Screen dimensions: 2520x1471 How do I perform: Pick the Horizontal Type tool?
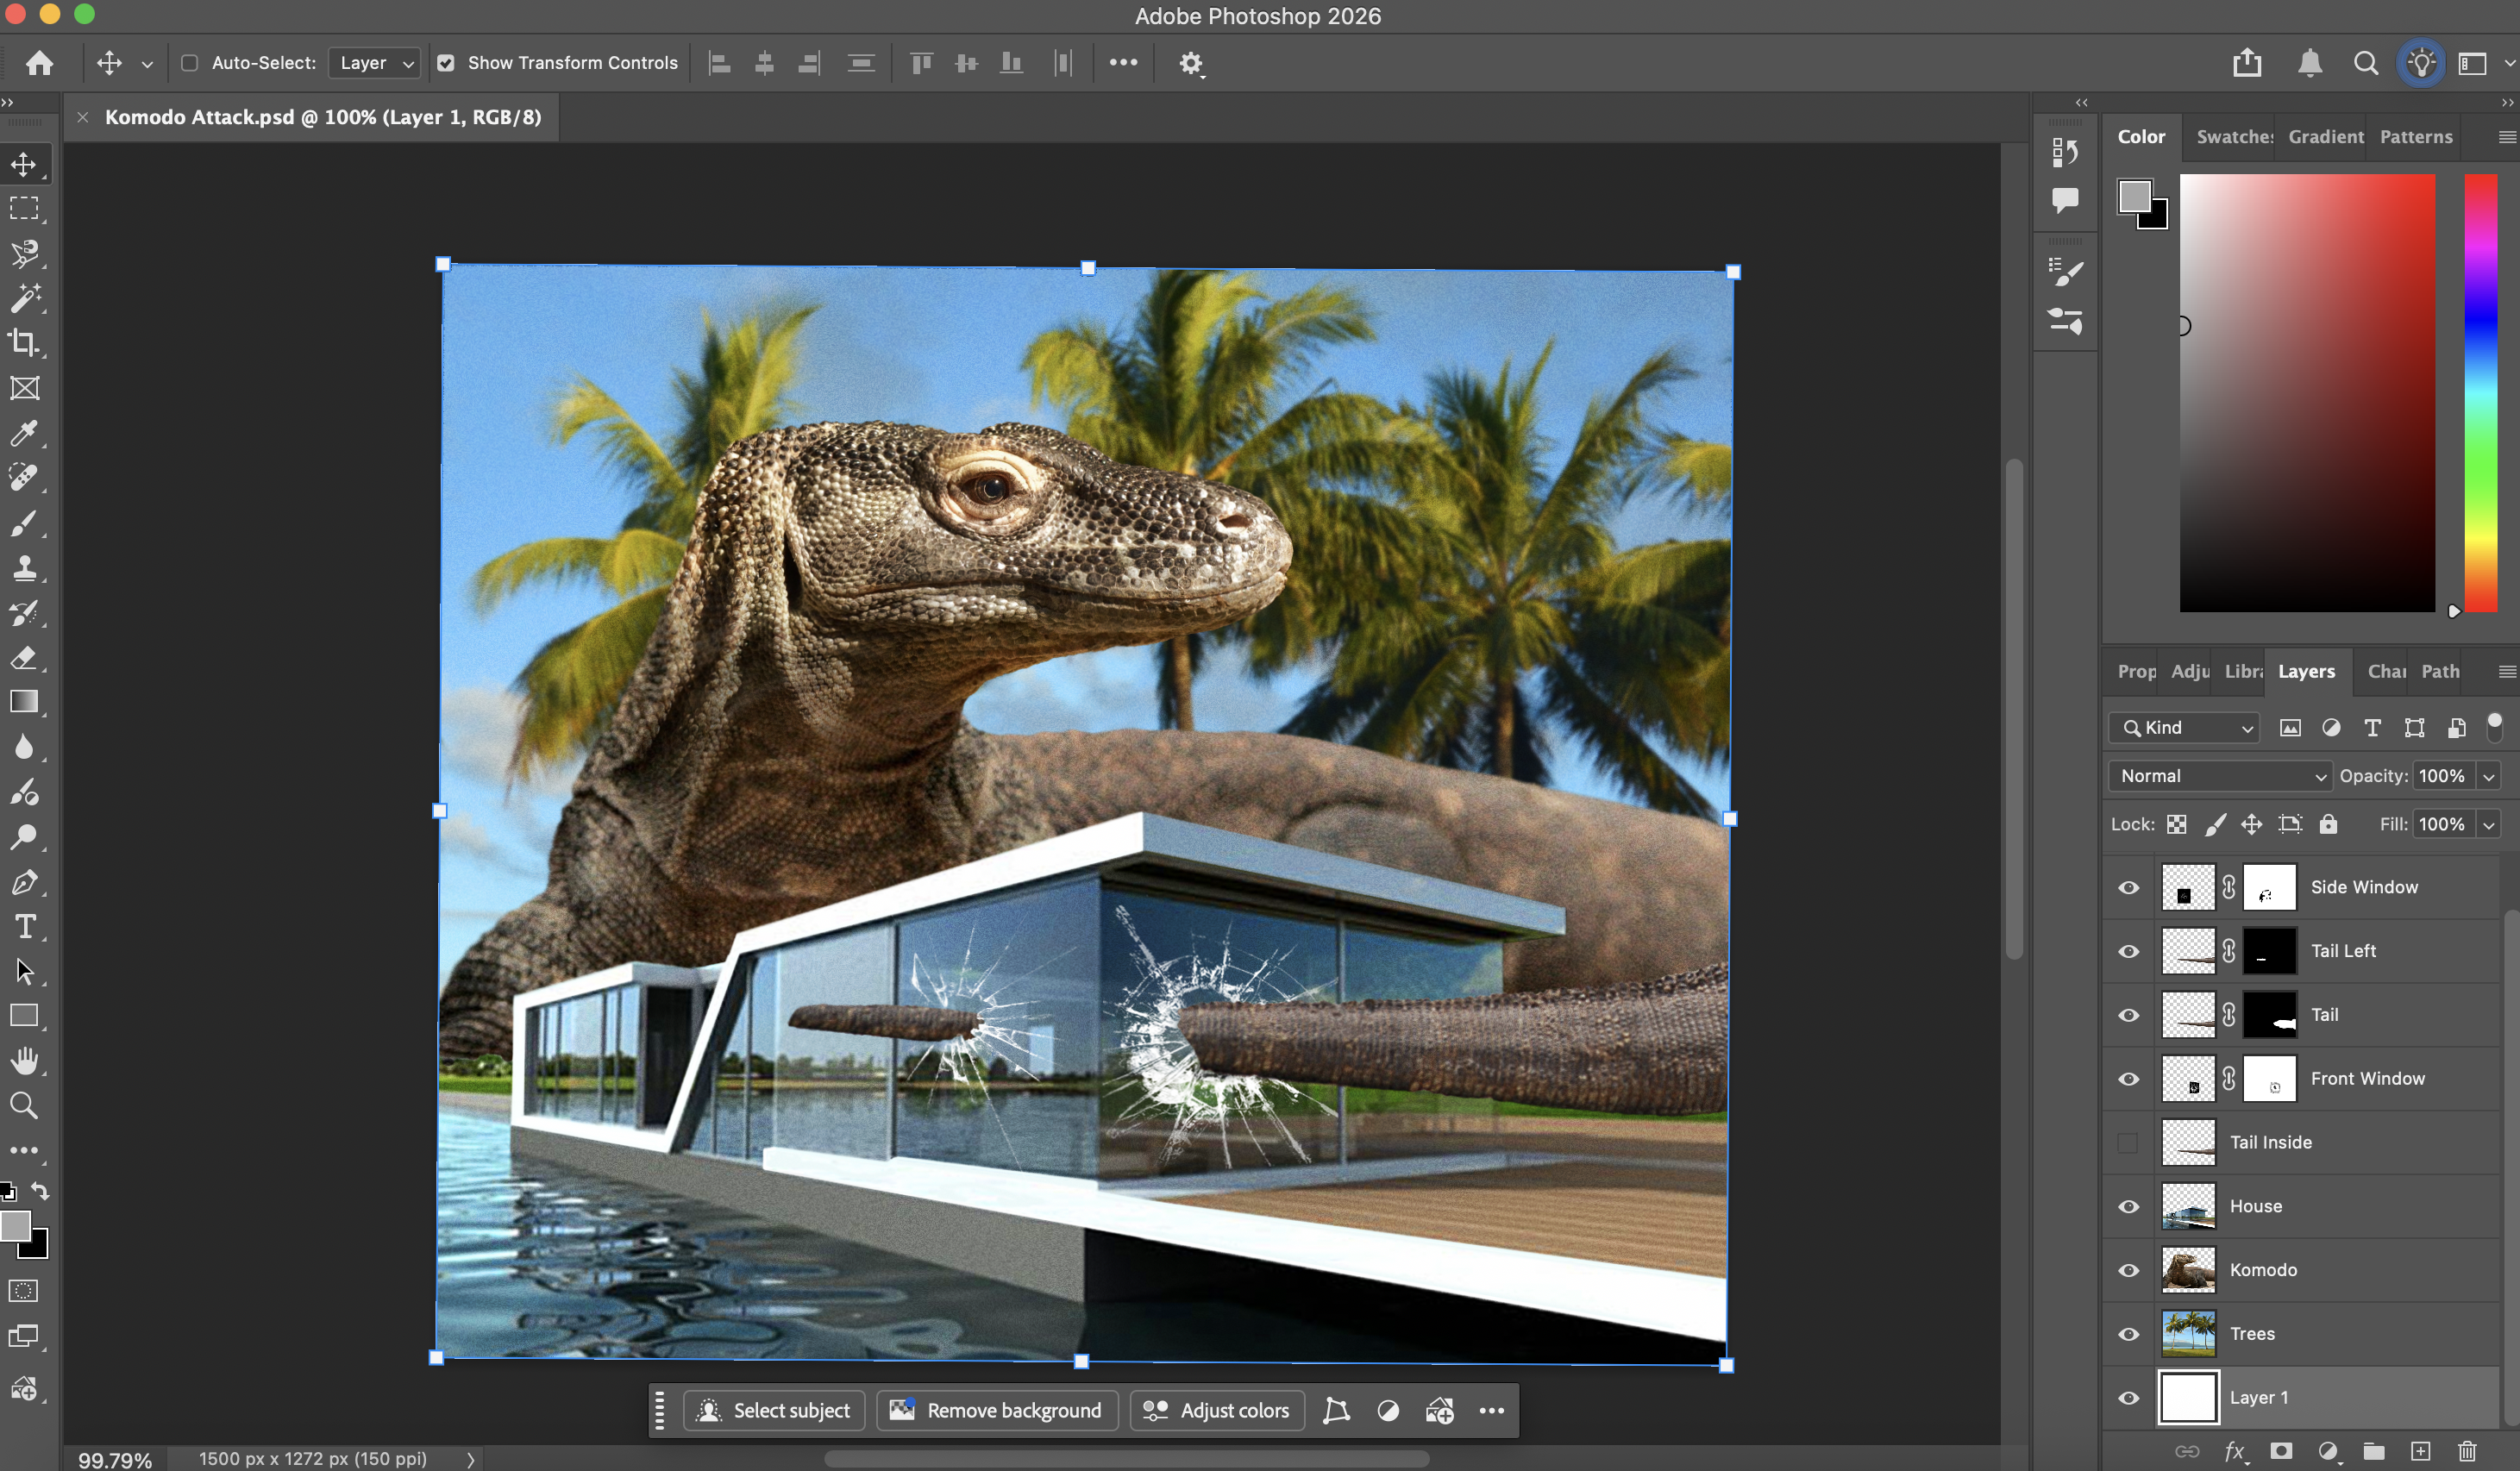pyautogui.click(x=24, y=927)
